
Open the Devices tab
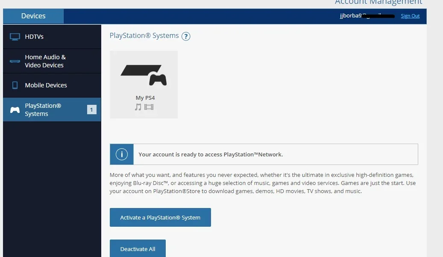[x=33, y=16]
